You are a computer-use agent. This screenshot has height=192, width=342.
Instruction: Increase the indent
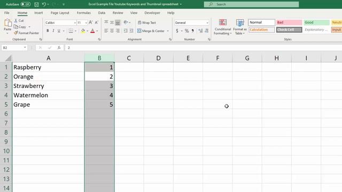click(x=131, y=31)
